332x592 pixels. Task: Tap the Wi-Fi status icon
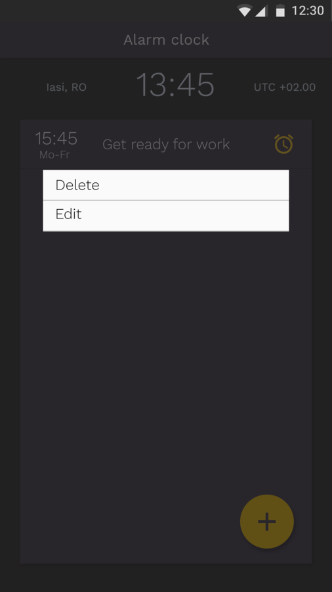pos(244,11)
